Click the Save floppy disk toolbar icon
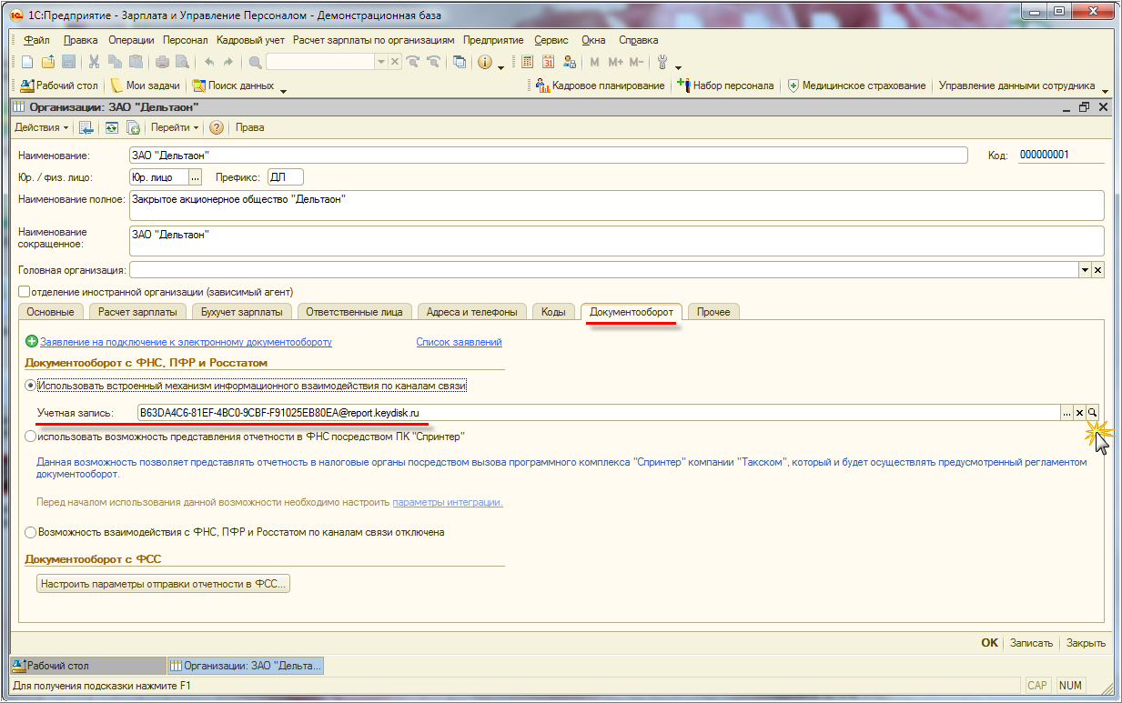Viewport: 1122px width, 703px height. pyautogui.click(x=68, y=62)
